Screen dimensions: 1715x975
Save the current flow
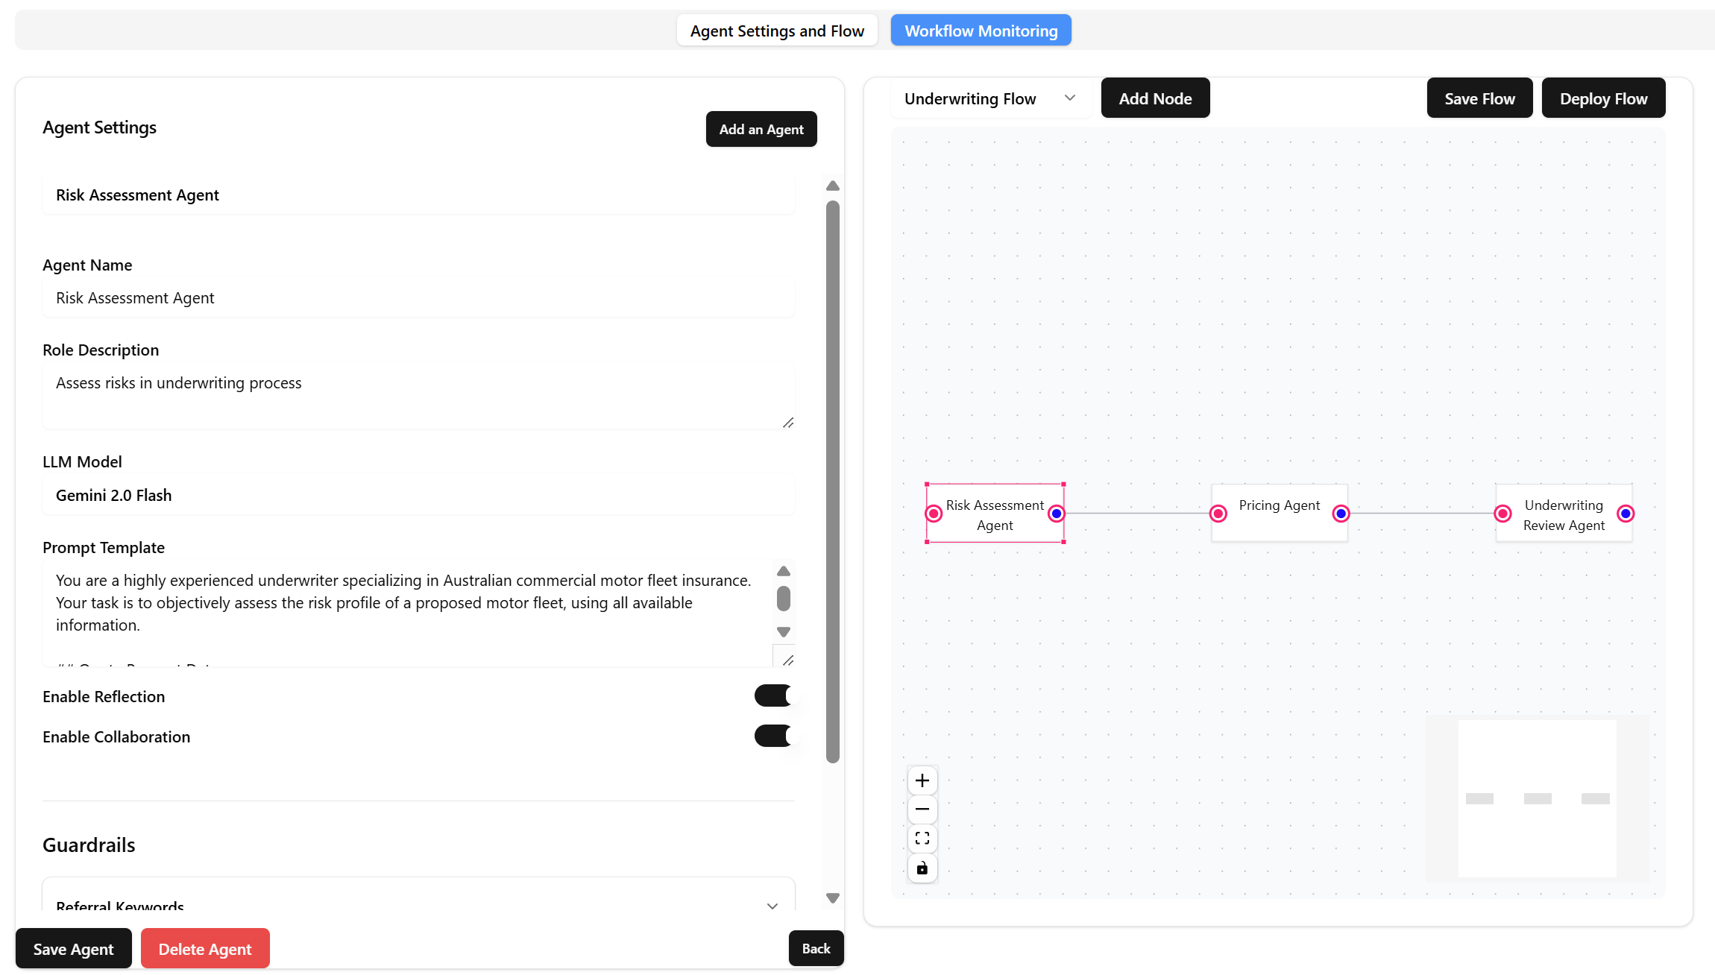[1479, 98]
